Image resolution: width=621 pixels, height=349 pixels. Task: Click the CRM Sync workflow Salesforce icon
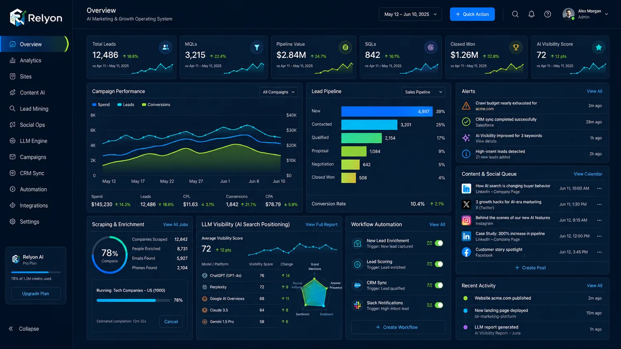point(357,285)
